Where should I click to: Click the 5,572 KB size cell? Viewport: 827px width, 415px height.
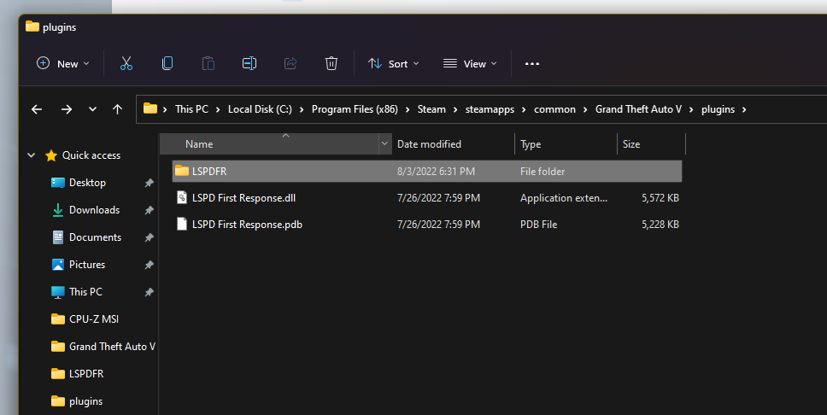(660, 198)
